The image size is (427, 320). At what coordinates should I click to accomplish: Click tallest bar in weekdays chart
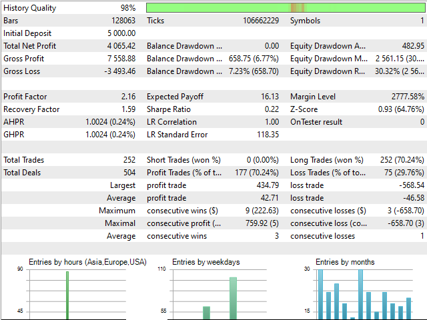click(233, 298)
